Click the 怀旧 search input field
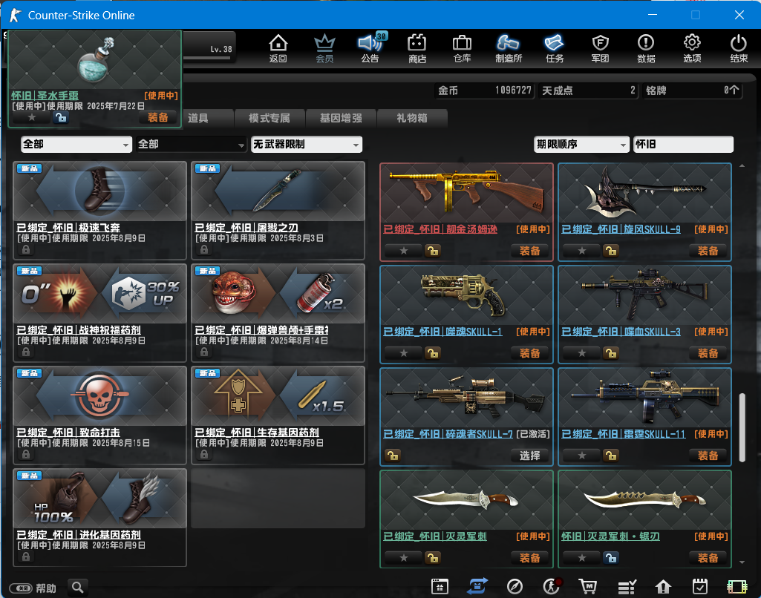The image size is (761, 598). tap(683, 144)
